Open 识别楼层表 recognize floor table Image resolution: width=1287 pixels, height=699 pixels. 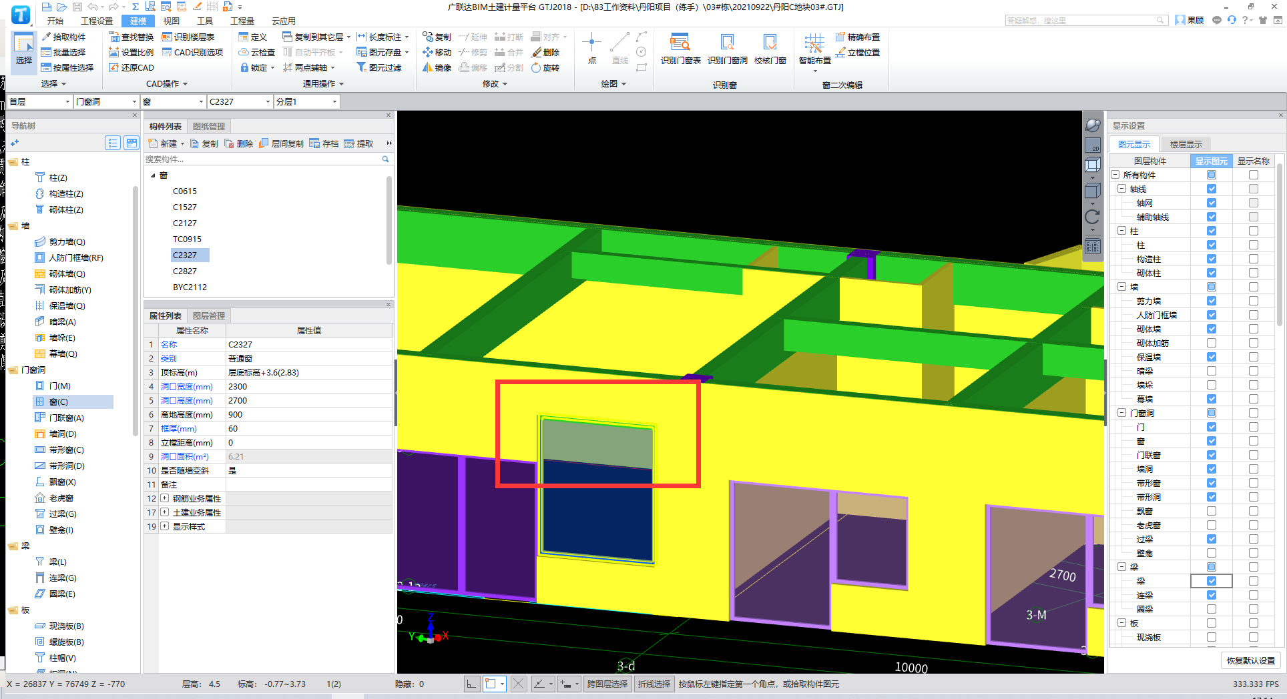click(x=188, y=37)
